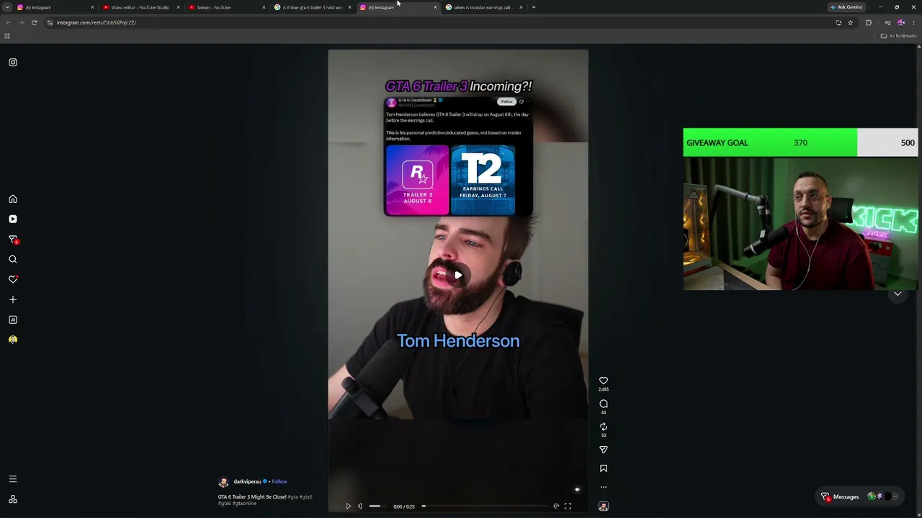Viewport: 922px width, 518px height.
Task: Go forward in browser history
Action: click(x=22, y=22)
